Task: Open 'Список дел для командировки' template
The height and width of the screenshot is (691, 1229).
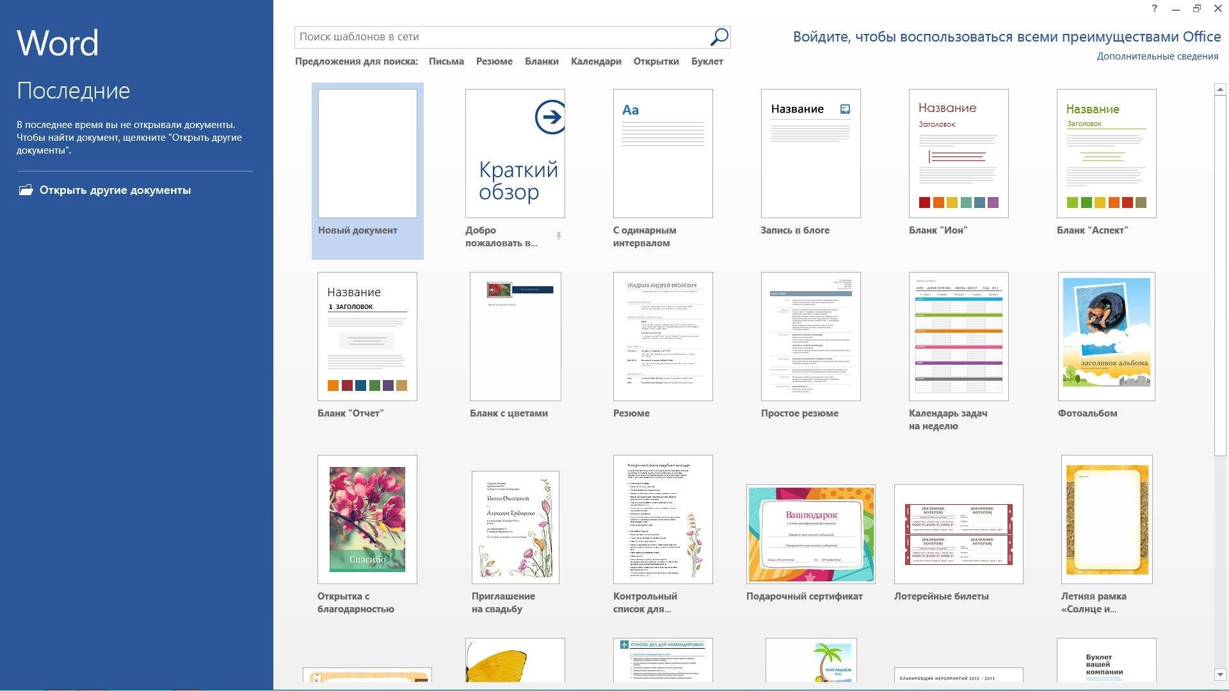Action: 663,660
